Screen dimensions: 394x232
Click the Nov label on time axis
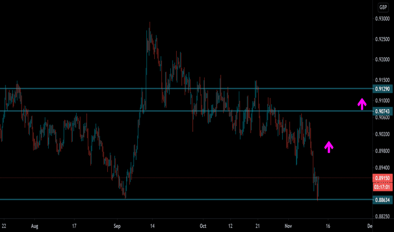click(x=288, y=226)
